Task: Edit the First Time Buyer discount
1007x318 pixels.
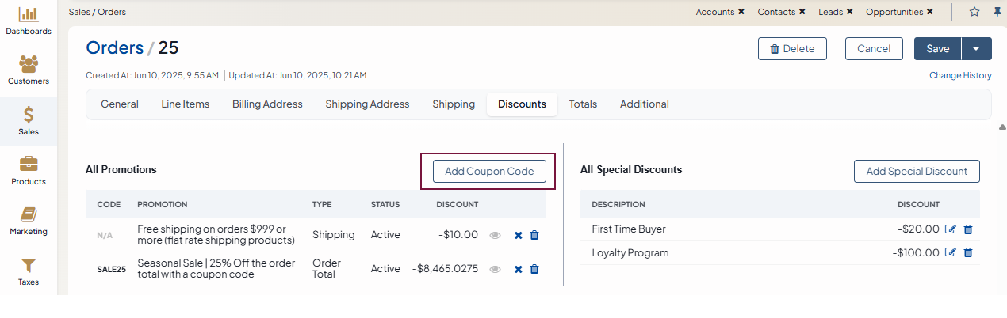Action: tap(951, 229)
